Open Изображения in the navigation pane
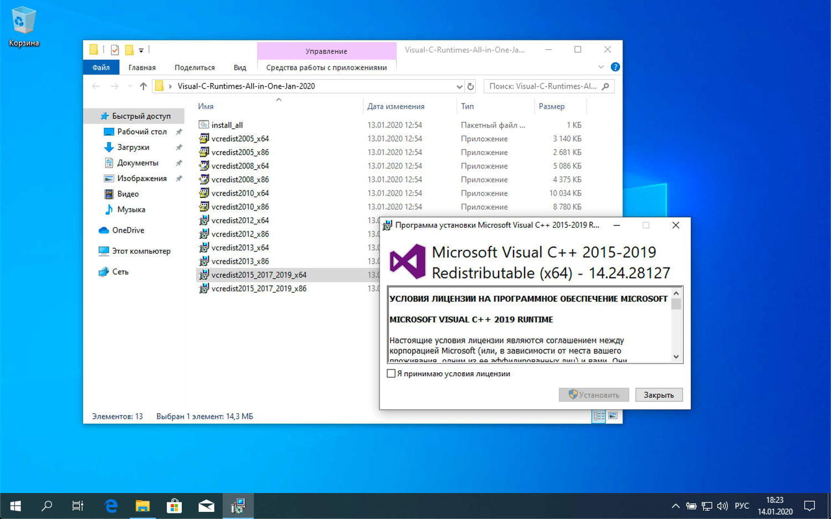831x519 pixels. point(142,178)
